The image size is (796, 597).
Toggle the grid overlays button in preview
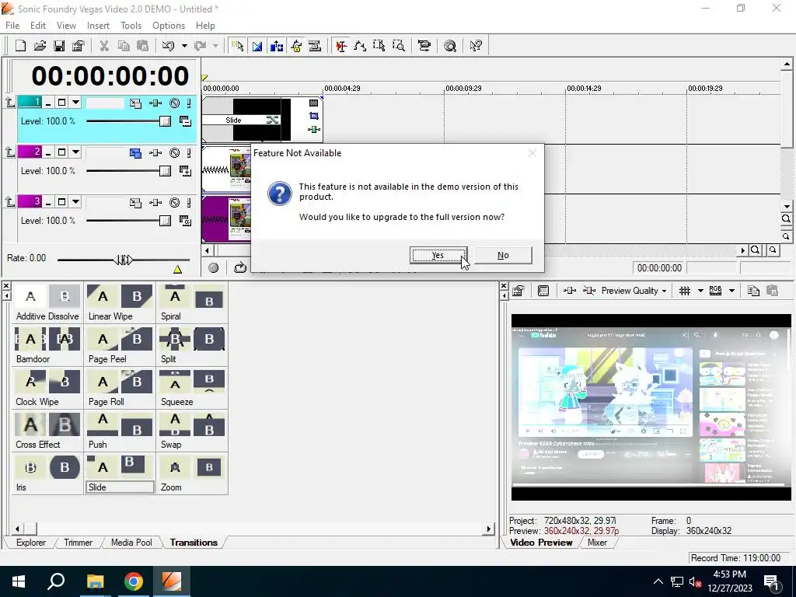coord(685,291)
